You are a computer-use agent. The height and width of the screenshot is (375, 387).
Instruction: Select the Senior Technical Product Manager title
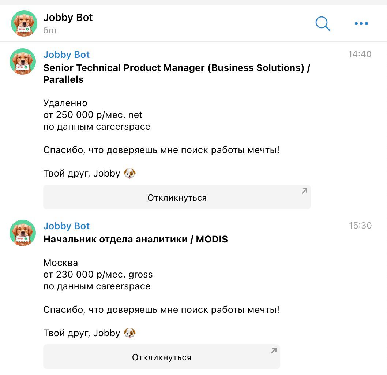coord(177,74)
